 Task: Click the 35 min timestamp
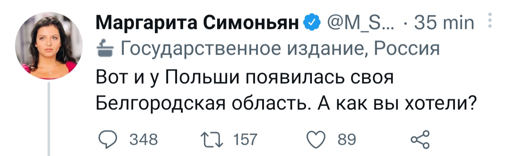[x=443, y=24]
